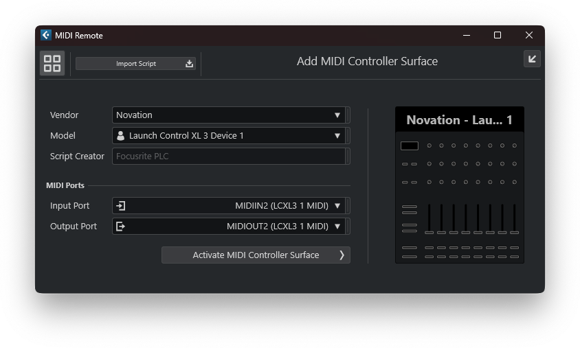This screenshot has height=348, width=580.
Task: Close the MIDI Remote window
Action: click(529, 35)
